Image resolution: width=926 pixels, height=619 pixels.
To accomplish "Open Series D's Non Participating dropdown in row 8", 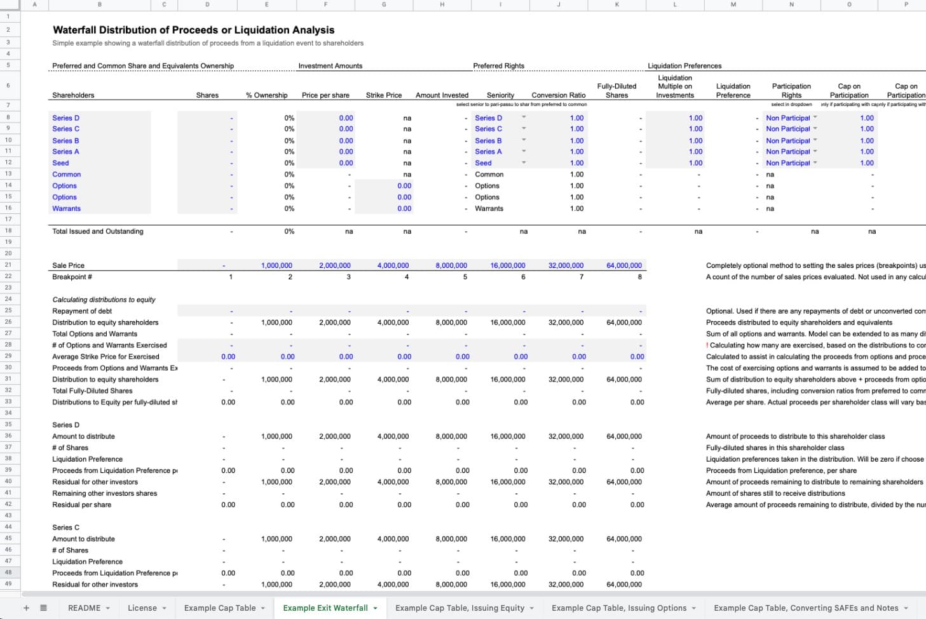I will (x=815, y=117).
